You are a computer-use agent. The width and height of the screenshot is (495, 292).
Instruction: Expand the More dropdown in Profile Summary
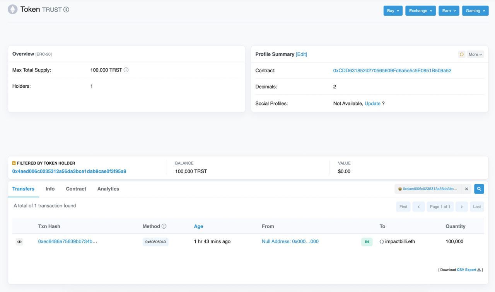tap(475, 54)
